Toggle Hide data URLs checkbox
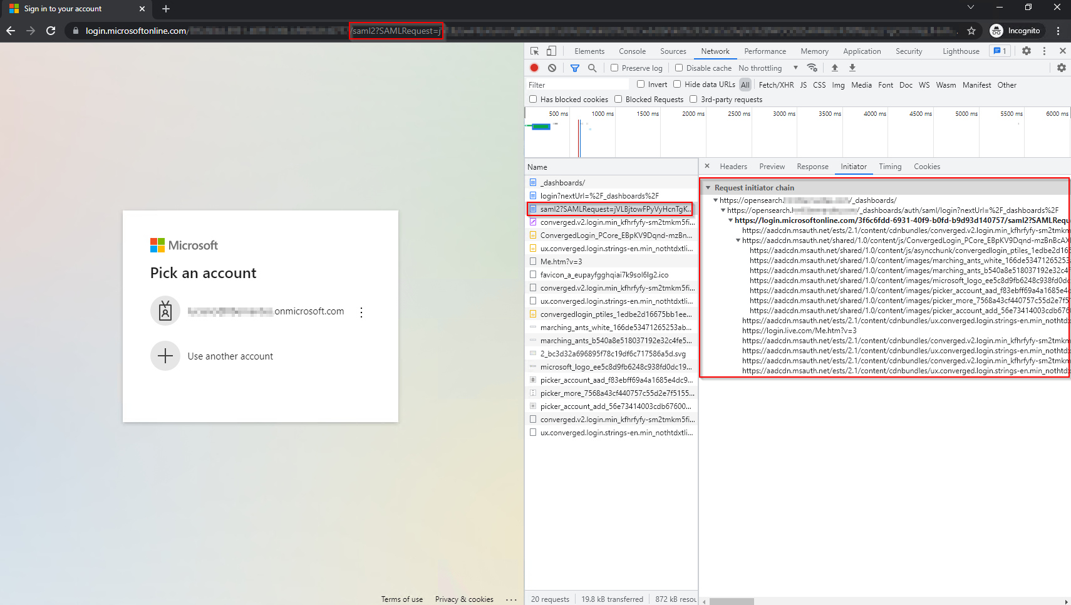This screenshot has height=605, width=1071. click(x=677, y=84)
